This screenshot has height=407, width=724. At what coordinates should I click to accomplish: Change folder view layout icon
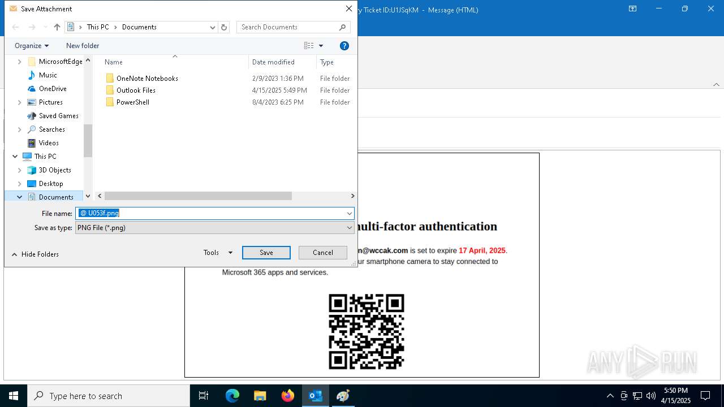coord(309,46)
